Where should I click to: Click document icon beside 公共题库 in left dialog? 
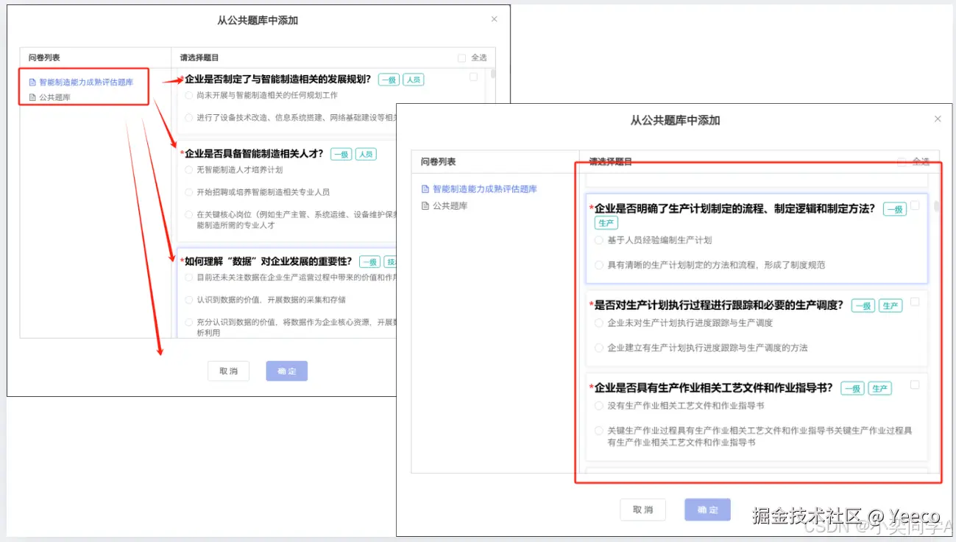pyautogui.click(x=32, y=97)
